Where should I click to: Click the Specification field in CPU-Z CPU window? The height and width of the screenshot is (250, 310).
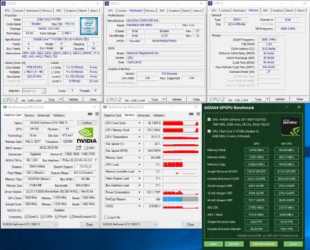[x=61, y=39]
